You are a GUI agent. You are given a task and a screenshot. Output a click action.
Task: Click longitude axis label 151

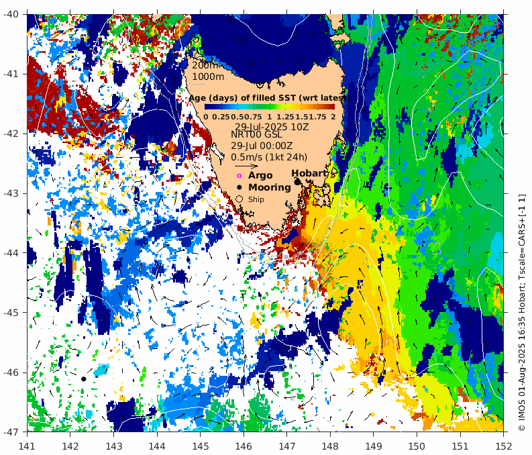460,446
